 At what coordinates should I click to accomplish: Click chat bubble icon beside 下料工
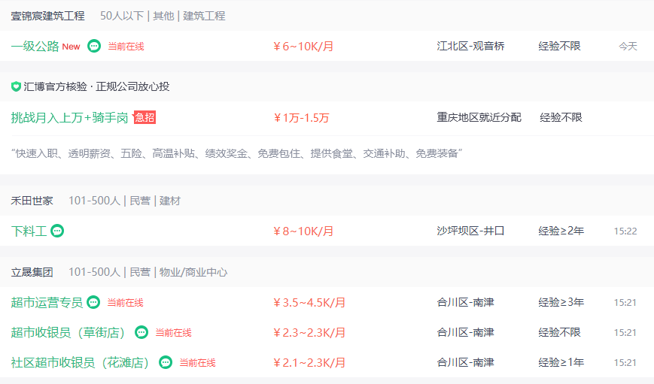click(57, 231)
